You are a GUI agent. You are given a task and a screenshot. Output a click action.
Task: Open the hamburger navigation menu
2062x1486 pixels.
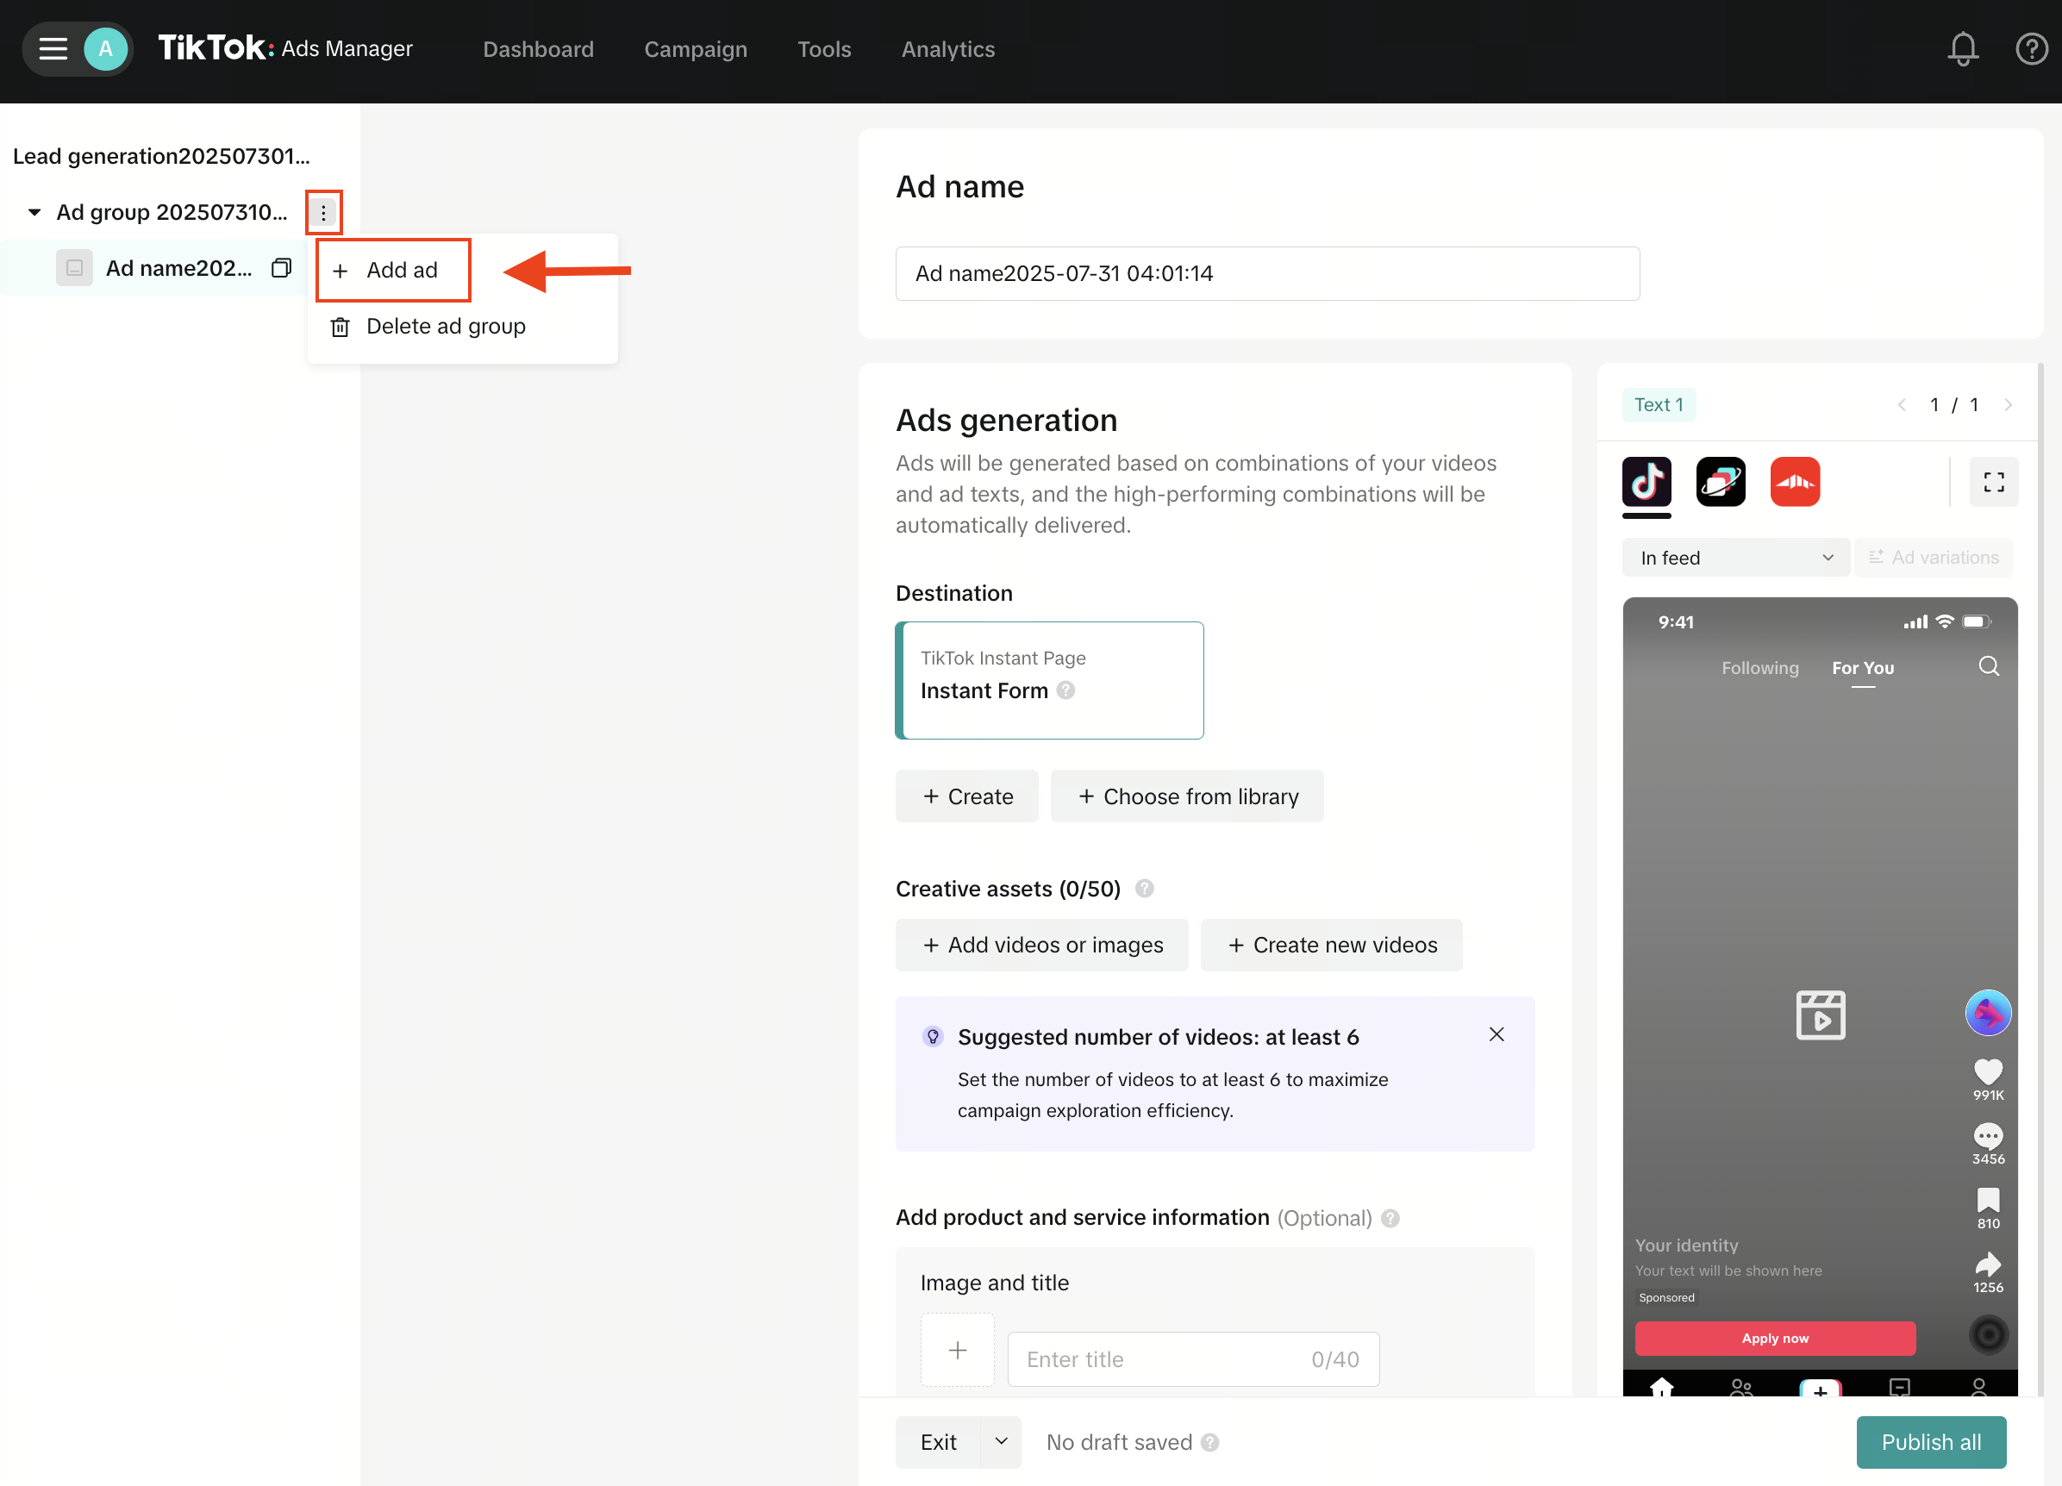click(52, 49)
